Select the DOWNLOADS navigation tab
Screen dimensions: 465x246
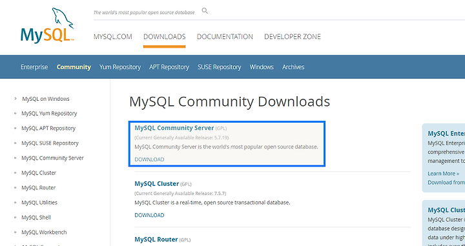[164, 37]
